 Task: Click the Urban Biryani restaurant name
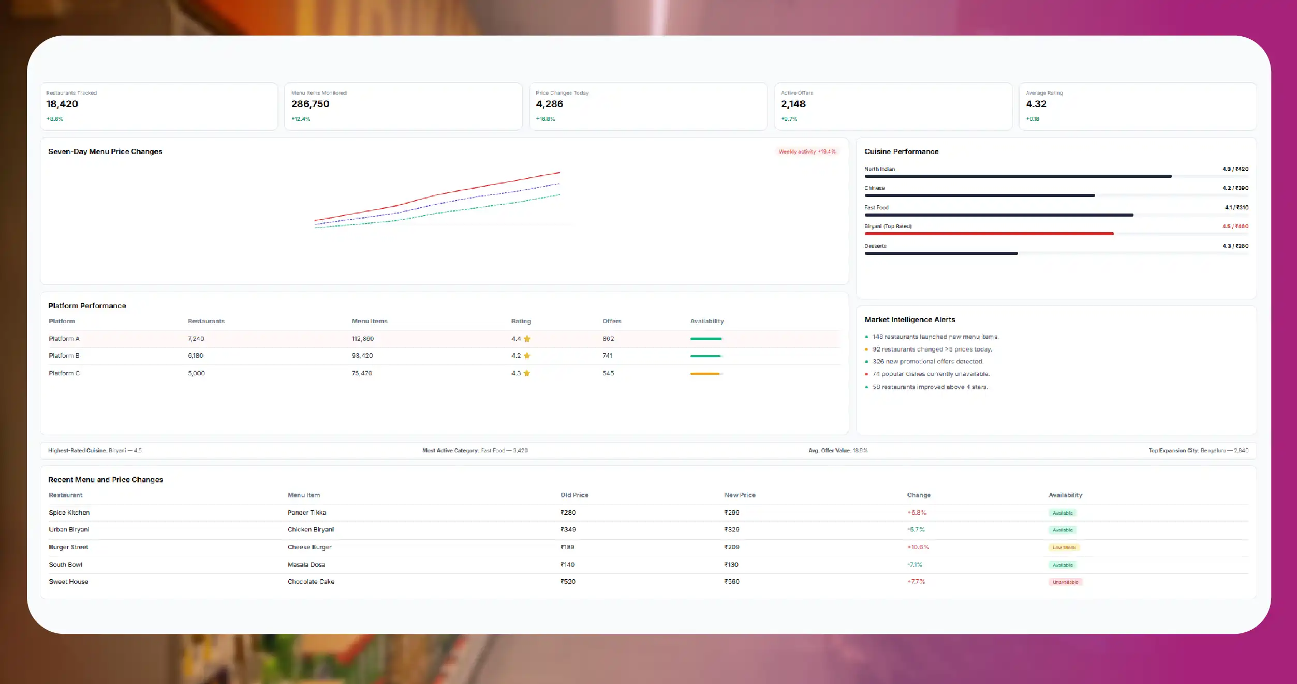[69, 529]
